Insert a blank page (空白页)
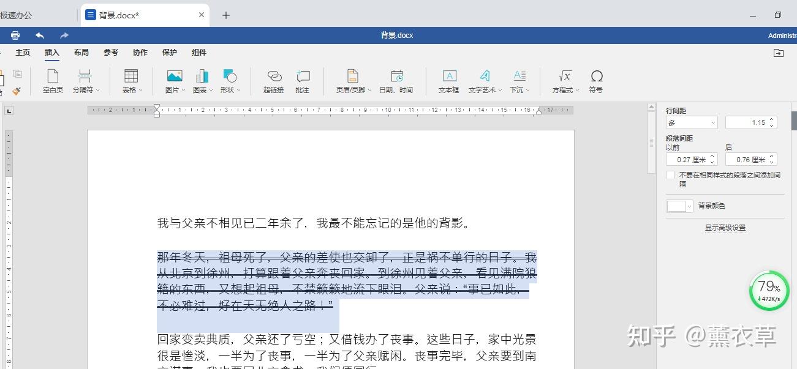 tap(53, 81)
